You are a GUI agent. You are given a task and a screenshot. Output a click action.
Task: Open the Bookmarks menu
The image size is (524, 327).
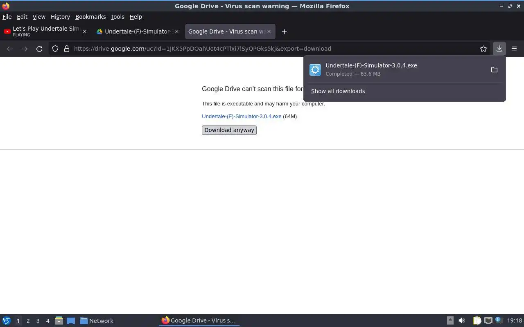coord(90,17)
